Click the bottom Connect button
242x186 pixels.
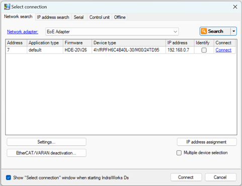186,177
